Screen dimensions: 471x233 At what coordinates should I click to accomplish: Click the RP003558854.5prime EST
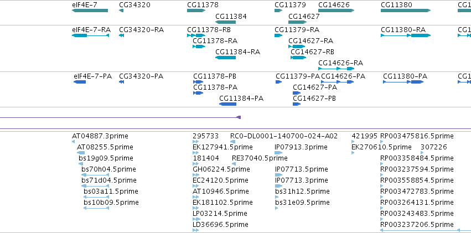click(x=382, y=186)
